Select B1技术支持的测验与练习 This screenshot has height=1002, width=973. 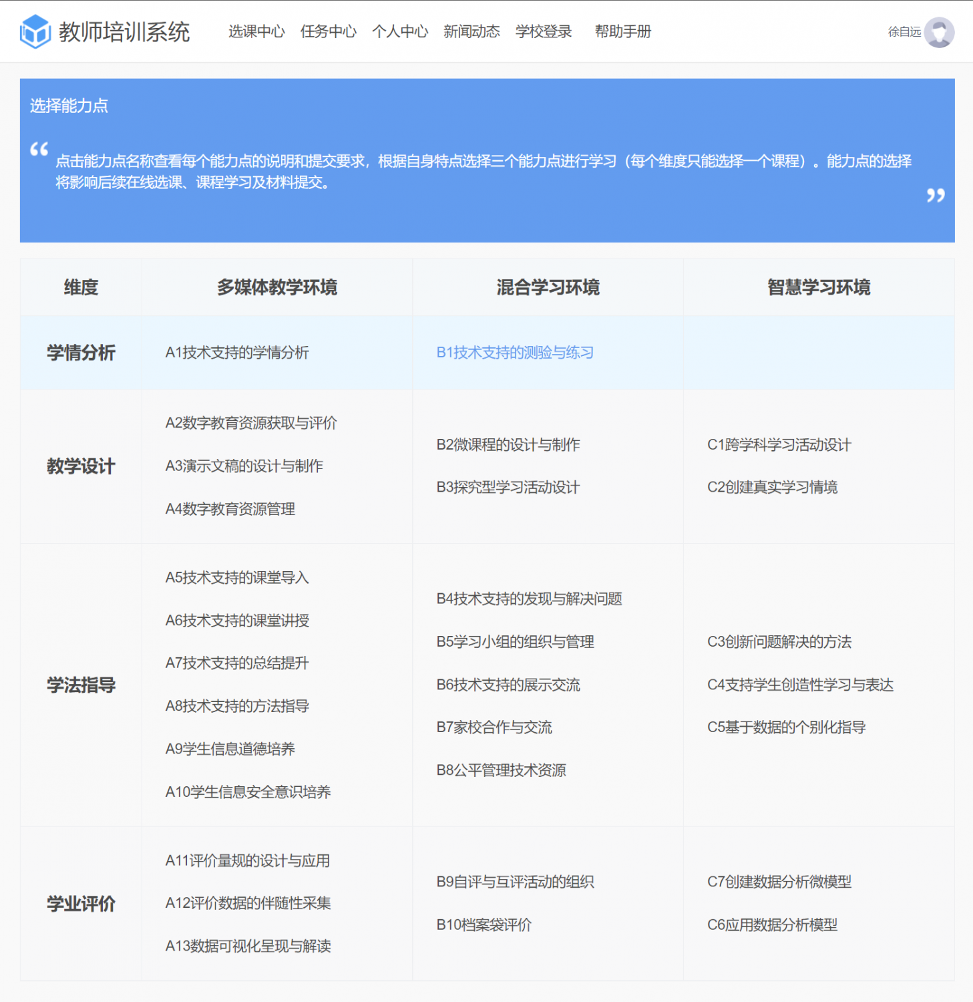tap(515, 353)
